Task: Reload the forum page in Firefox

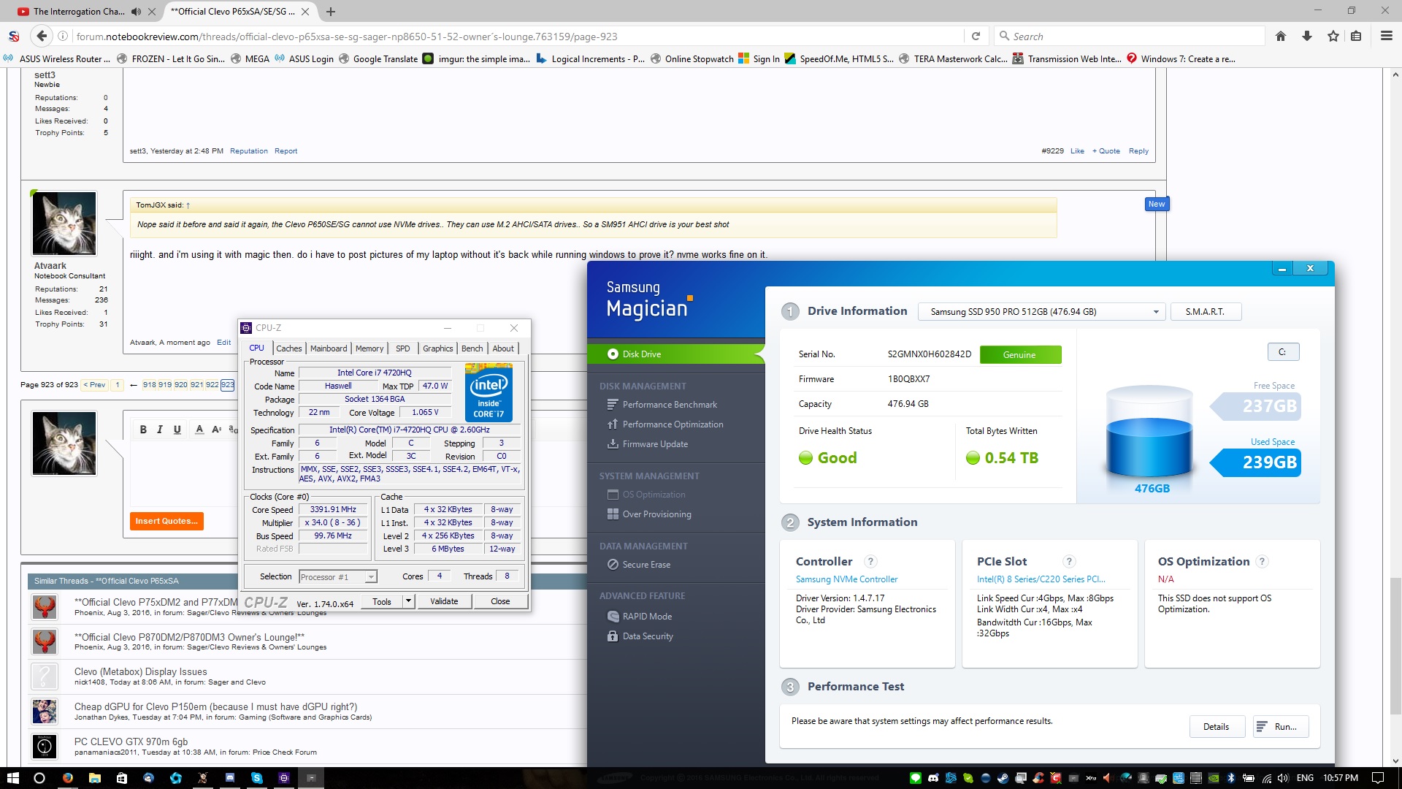Action: (976, 36)
